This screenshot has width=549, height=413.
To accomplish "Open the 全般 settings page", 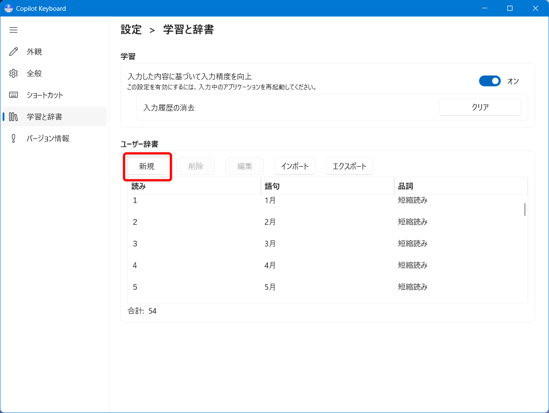I will coord(55,73).
